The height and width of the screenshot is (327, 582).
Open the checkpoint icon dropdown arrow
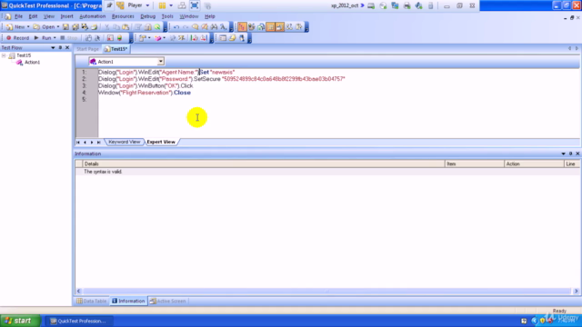(x=149, y=38)
